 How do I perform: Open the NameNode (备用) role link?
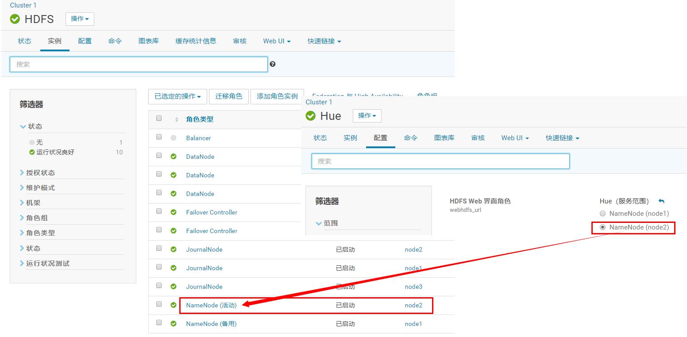point(212,324)
